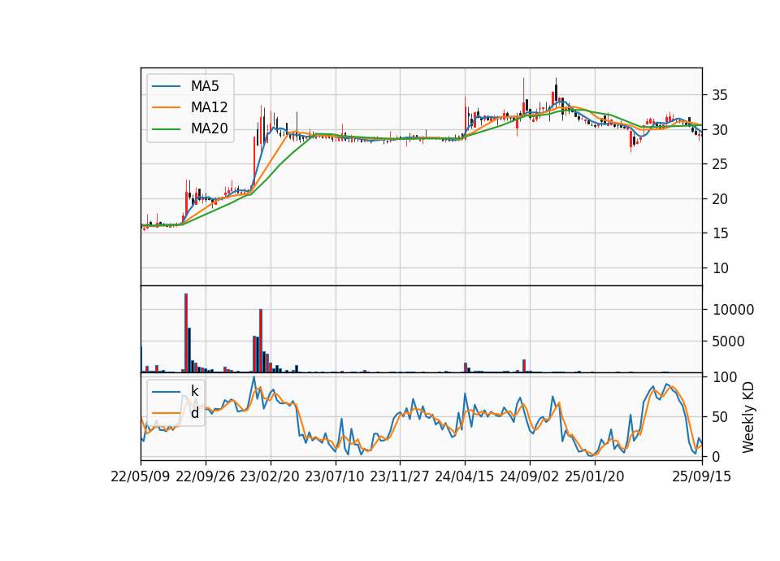Click the 24/09/02 date tick label
Viewport: 780px width, 561px height.
point(529,476)
